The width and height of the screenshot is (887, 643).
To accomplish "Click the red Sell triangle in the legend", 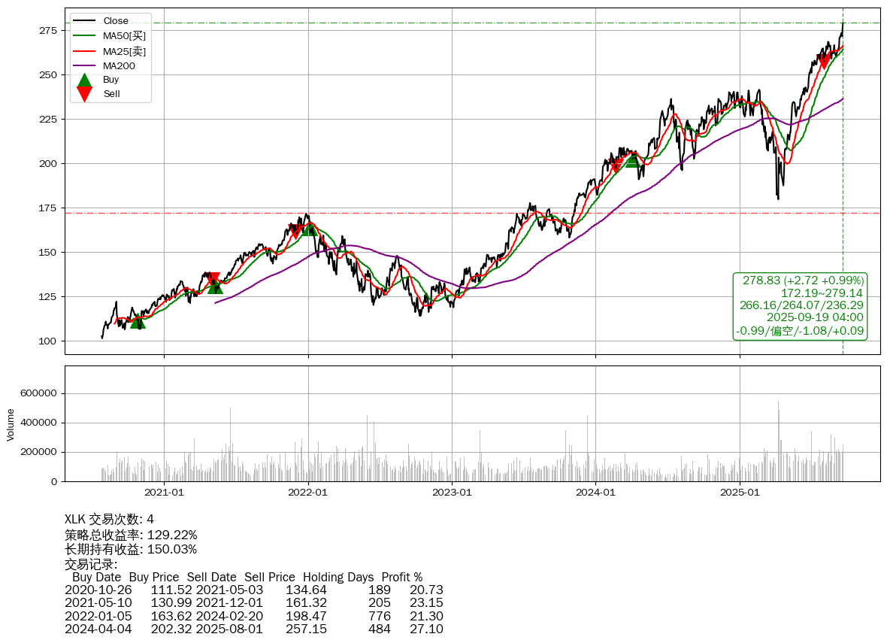I will point(85,94).
